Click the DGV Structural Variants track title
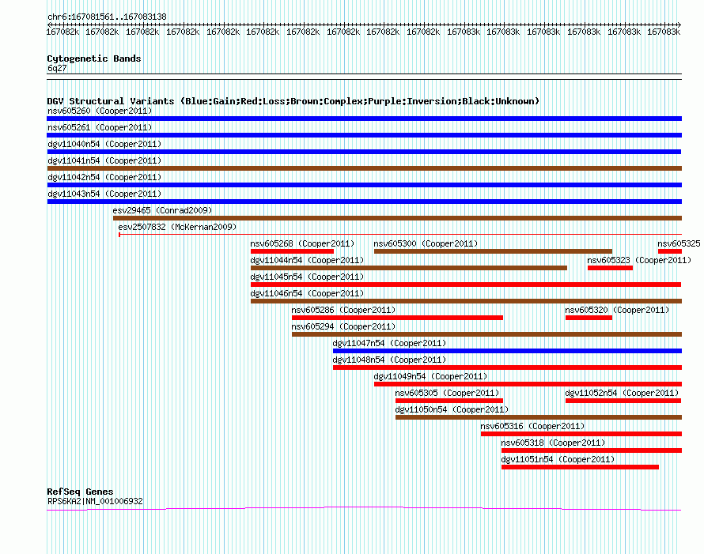This screenshot has width=704, height=554. (x=293, y=101)
